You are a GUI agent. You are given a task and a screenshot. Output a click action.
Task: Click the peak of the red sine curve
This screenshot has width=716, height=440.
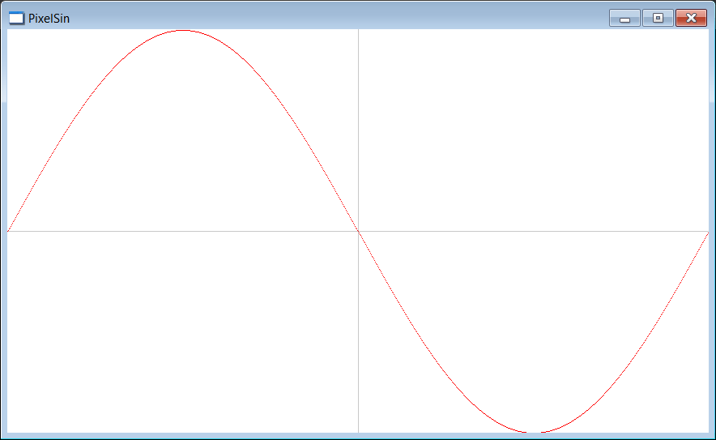coord(183,31)
